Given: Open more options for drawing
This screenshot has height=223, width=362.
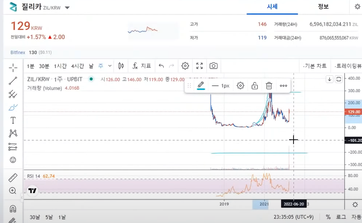Looking at the screenshot, I should pos(284,86).
